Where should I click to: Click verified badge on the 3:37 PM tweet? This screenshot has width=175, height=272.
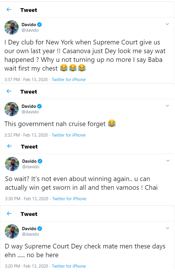click(x=39, y=25)
